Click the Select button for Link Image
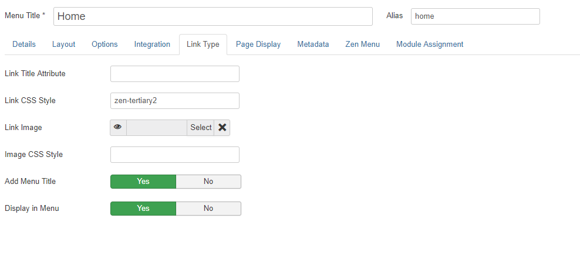 (201, 127)
